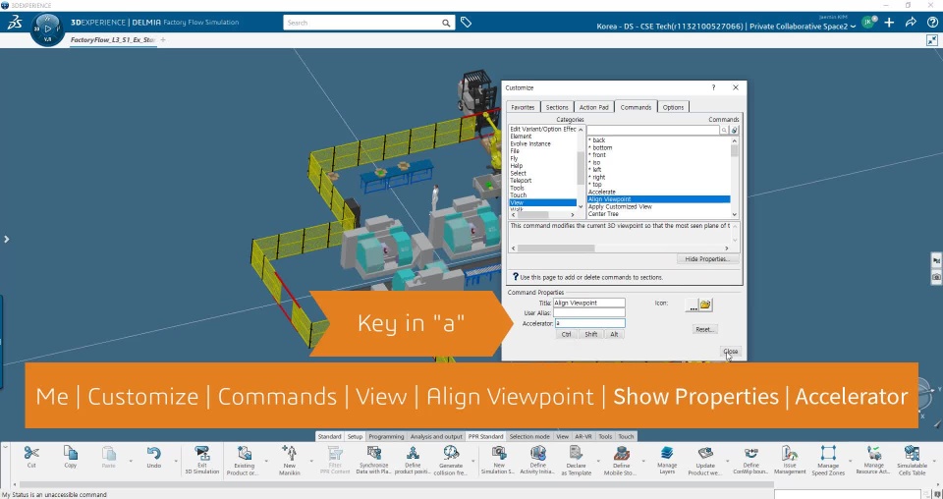Image resolution: width=943 pixels, height=499 pixels.
Task: Toggle the Alt accelerator modifier
Action: coord(614,334)
